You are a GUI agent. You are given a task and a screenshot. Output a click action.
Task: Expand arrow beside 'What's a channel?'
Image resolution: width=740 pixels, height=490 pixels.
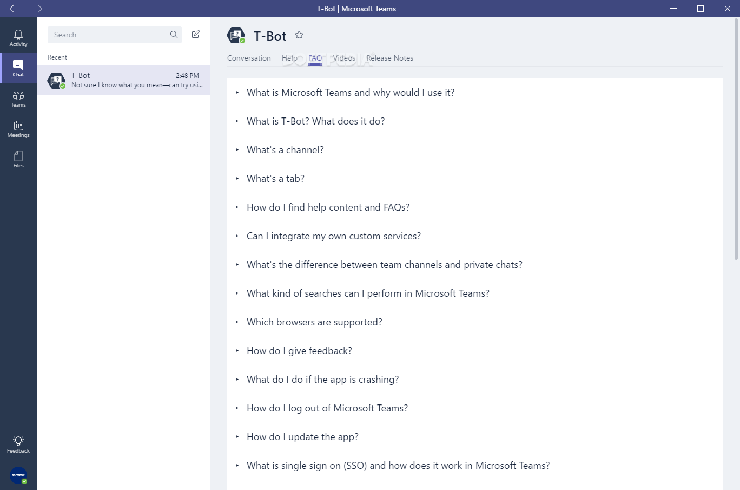(x=237, y=150)
